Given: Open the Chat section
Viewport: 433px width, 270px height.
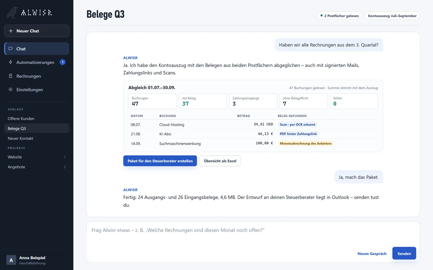Looking at the screenshot, I should 37,49.
